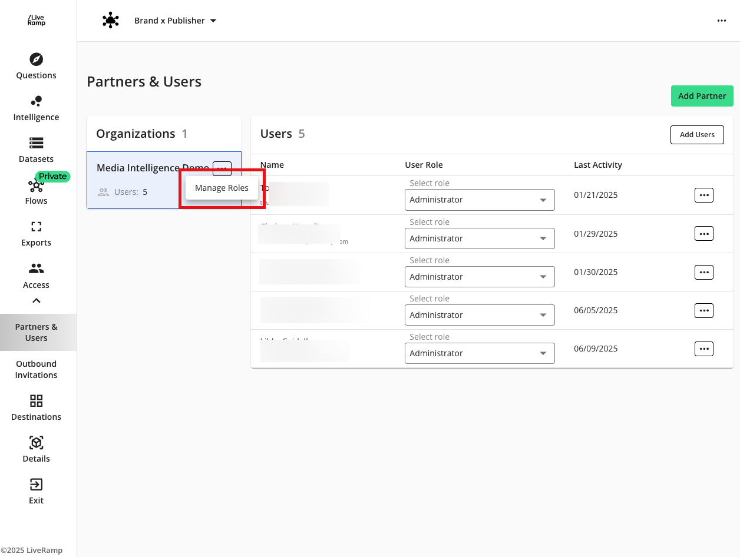Click the Exports icon
Viewport: 740px width, 557px height.
36,227
